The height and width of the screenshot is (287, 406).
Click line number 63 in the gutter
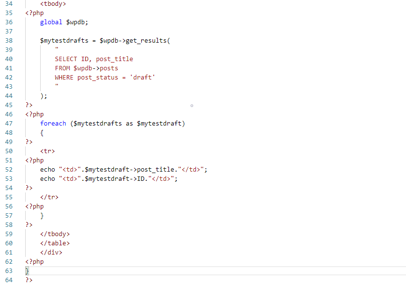(x=9, y=271)
